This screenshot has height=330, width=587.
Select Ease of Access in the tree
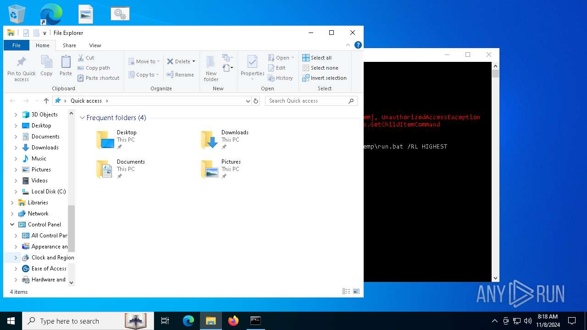pyautogui.click(x=49, y=269)
